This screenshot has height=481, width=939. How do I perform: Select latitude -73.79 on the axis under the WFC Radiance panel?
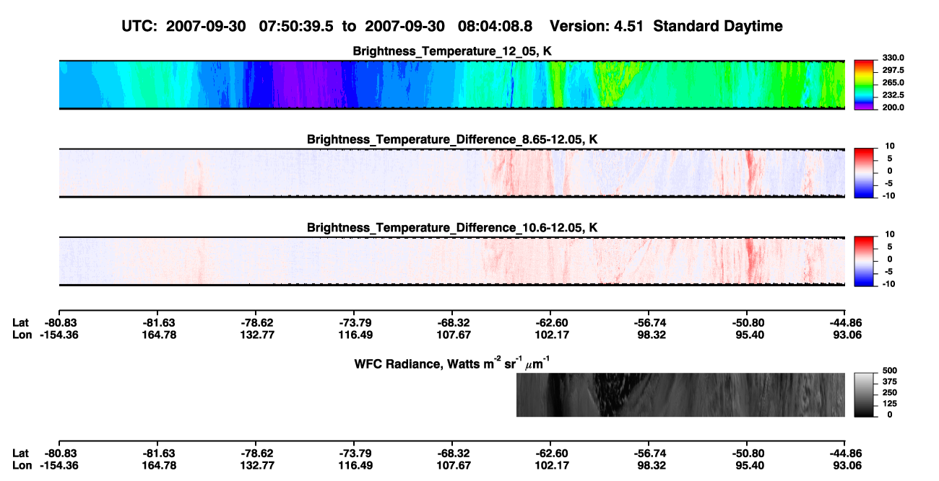point(354,452)
